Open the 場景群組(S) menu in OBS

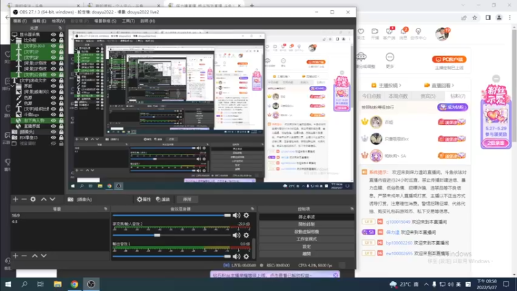pyautogui.click(x=105, y=21)
